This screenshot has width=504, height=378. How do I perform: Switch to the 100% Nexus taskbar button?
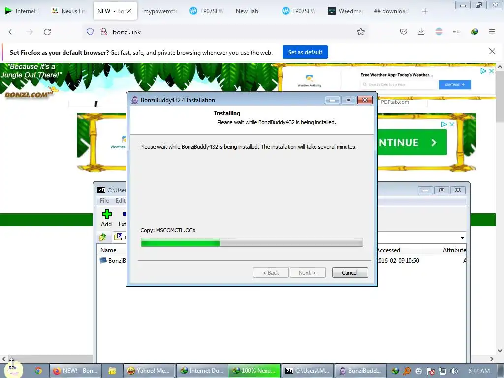pyautogui.click(x=254, y=371)
